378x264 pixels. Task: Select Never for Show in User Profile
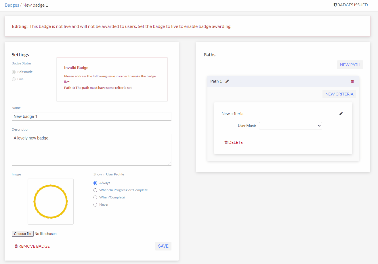click(x=95, y=204)
